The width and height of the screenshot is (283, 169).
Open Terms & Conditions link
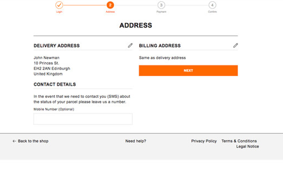[x=239, y=141]
